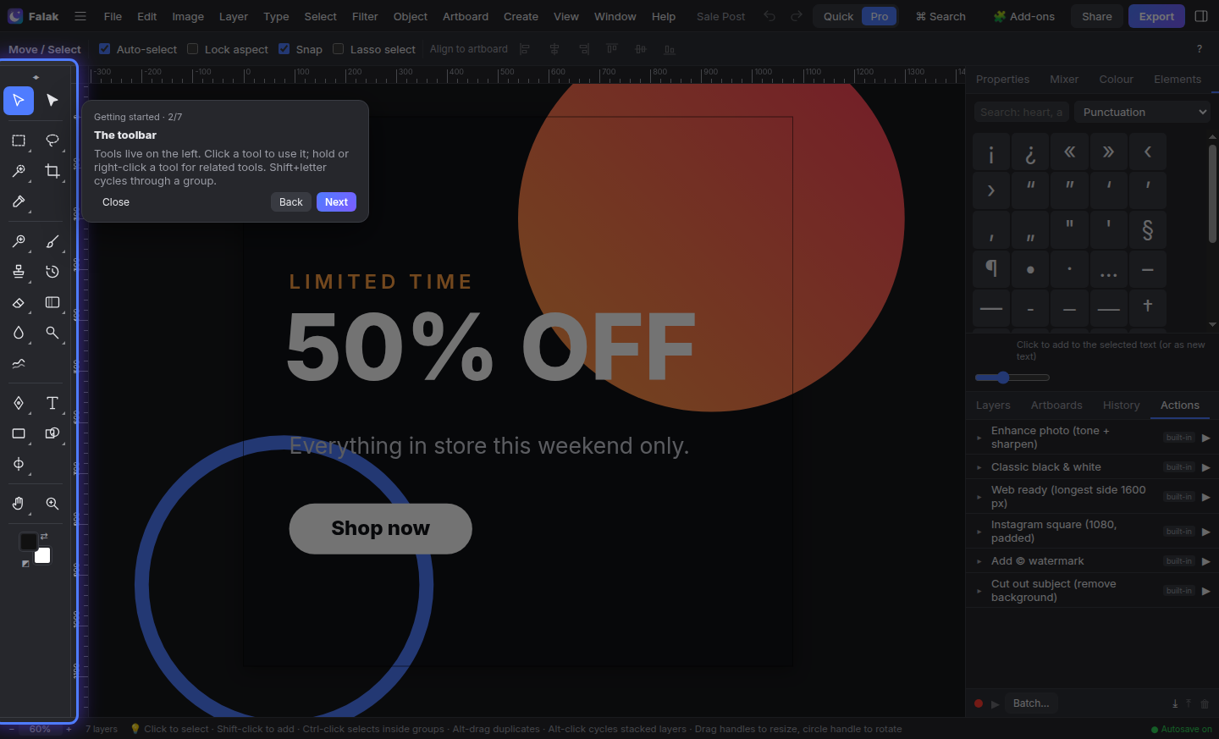Swap foreground and background colours

pos(44,537)
